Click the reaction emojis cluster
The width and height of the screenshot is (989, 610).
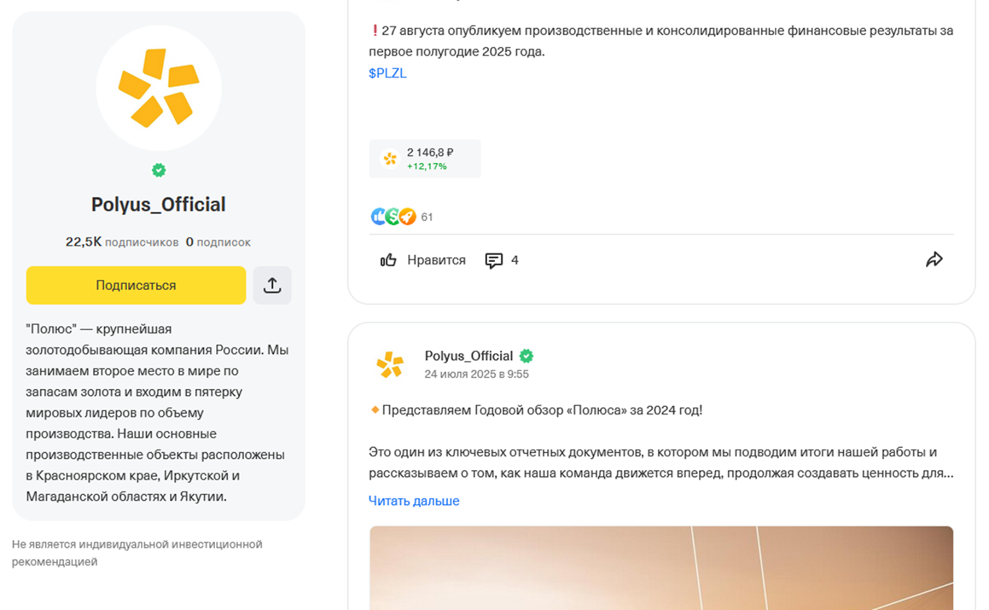393,216
